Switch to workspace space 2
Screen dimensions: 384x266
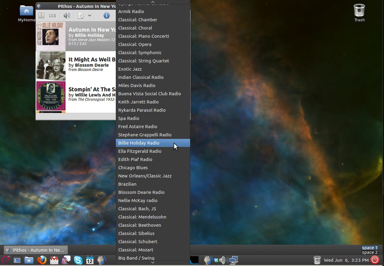coord(370,252)
